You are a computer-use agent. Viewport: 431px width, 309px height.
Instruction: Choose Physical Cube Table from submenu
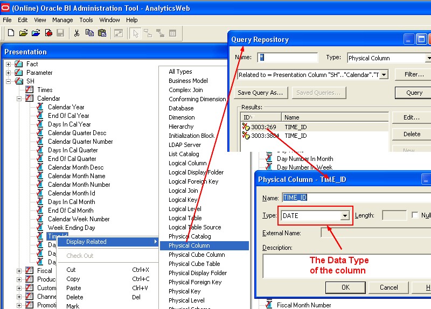(x=194, y=264)
